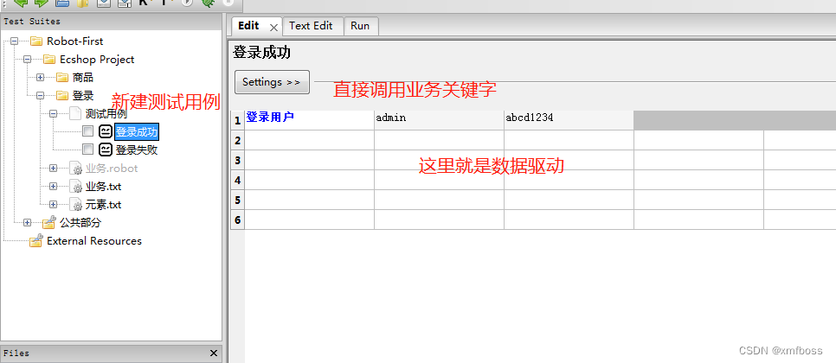Click the External Resources folder icon
836x363 pixels.
[x=36, y=240]
